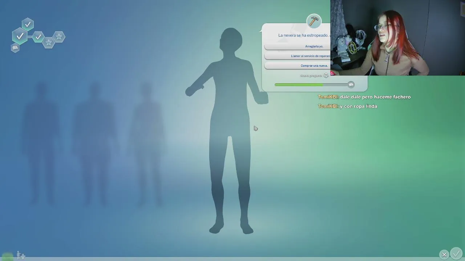Image resolution: width=465 pixels, height=261 pixels.
Task: Click the streamer webcam overlay
Action: 397,38
